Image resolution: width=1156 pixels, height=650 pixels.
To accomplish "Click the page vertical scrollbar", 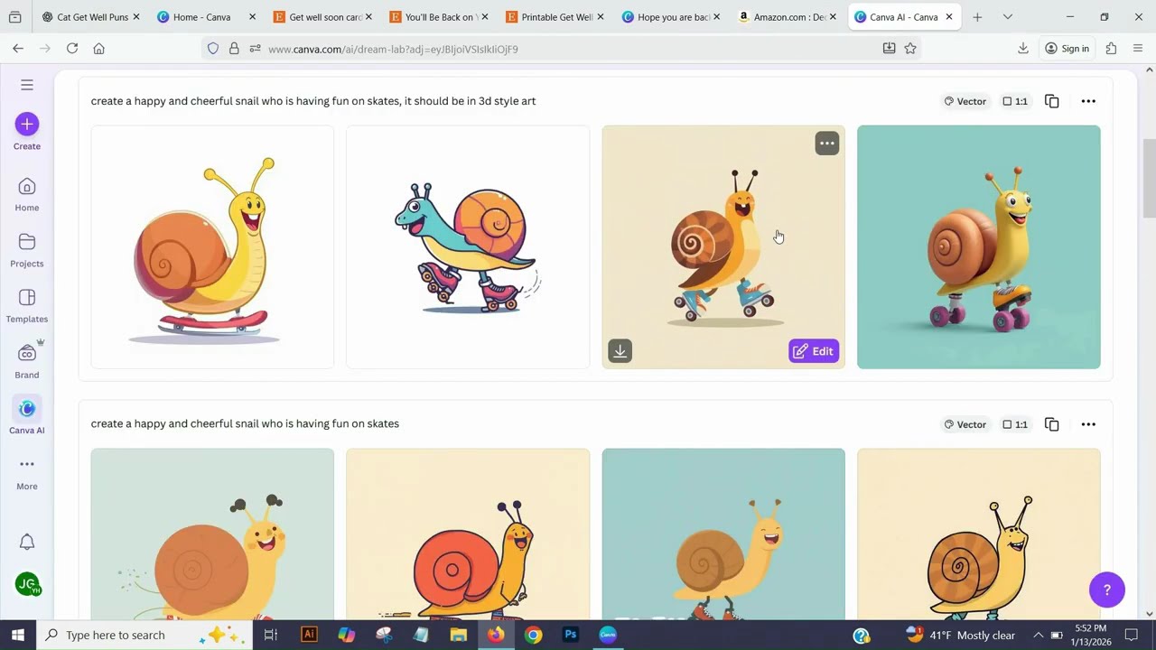I will (x=1150, y=179).
